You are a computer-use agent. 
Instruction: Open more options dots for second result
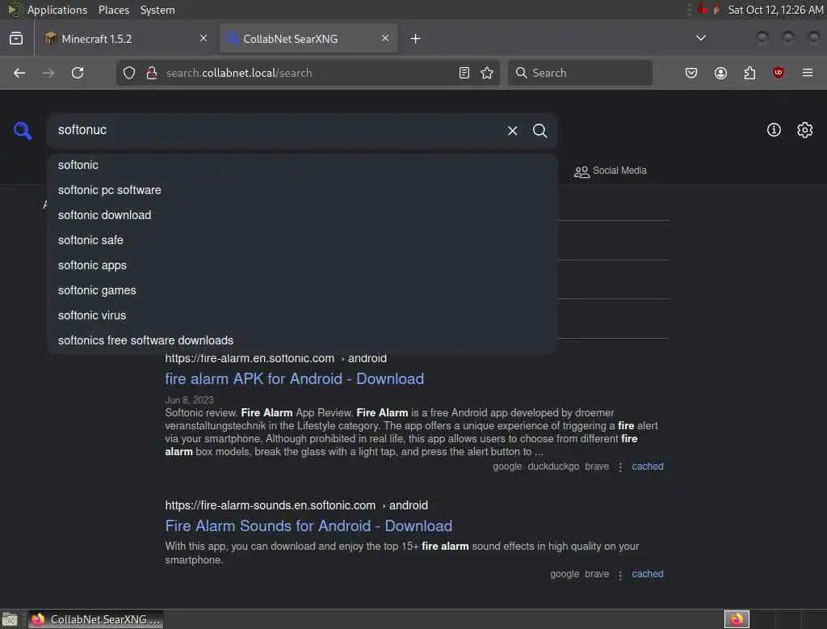[x=620, y=575]
